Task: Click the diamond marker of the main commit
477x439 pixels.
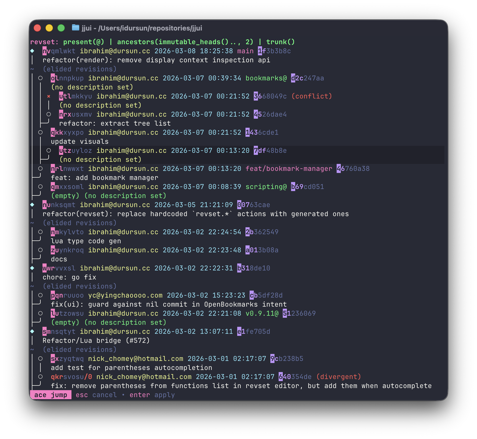Action: pos(32,51)
